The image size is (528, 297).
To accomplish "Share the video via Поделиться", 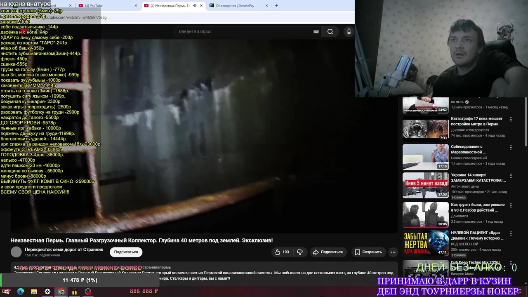I will point(328,252).
